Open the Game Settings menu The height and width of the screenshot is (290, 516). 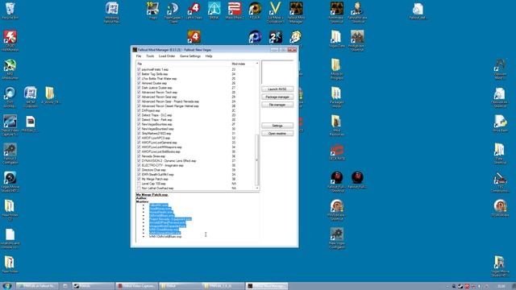click(x=190, y=56)
